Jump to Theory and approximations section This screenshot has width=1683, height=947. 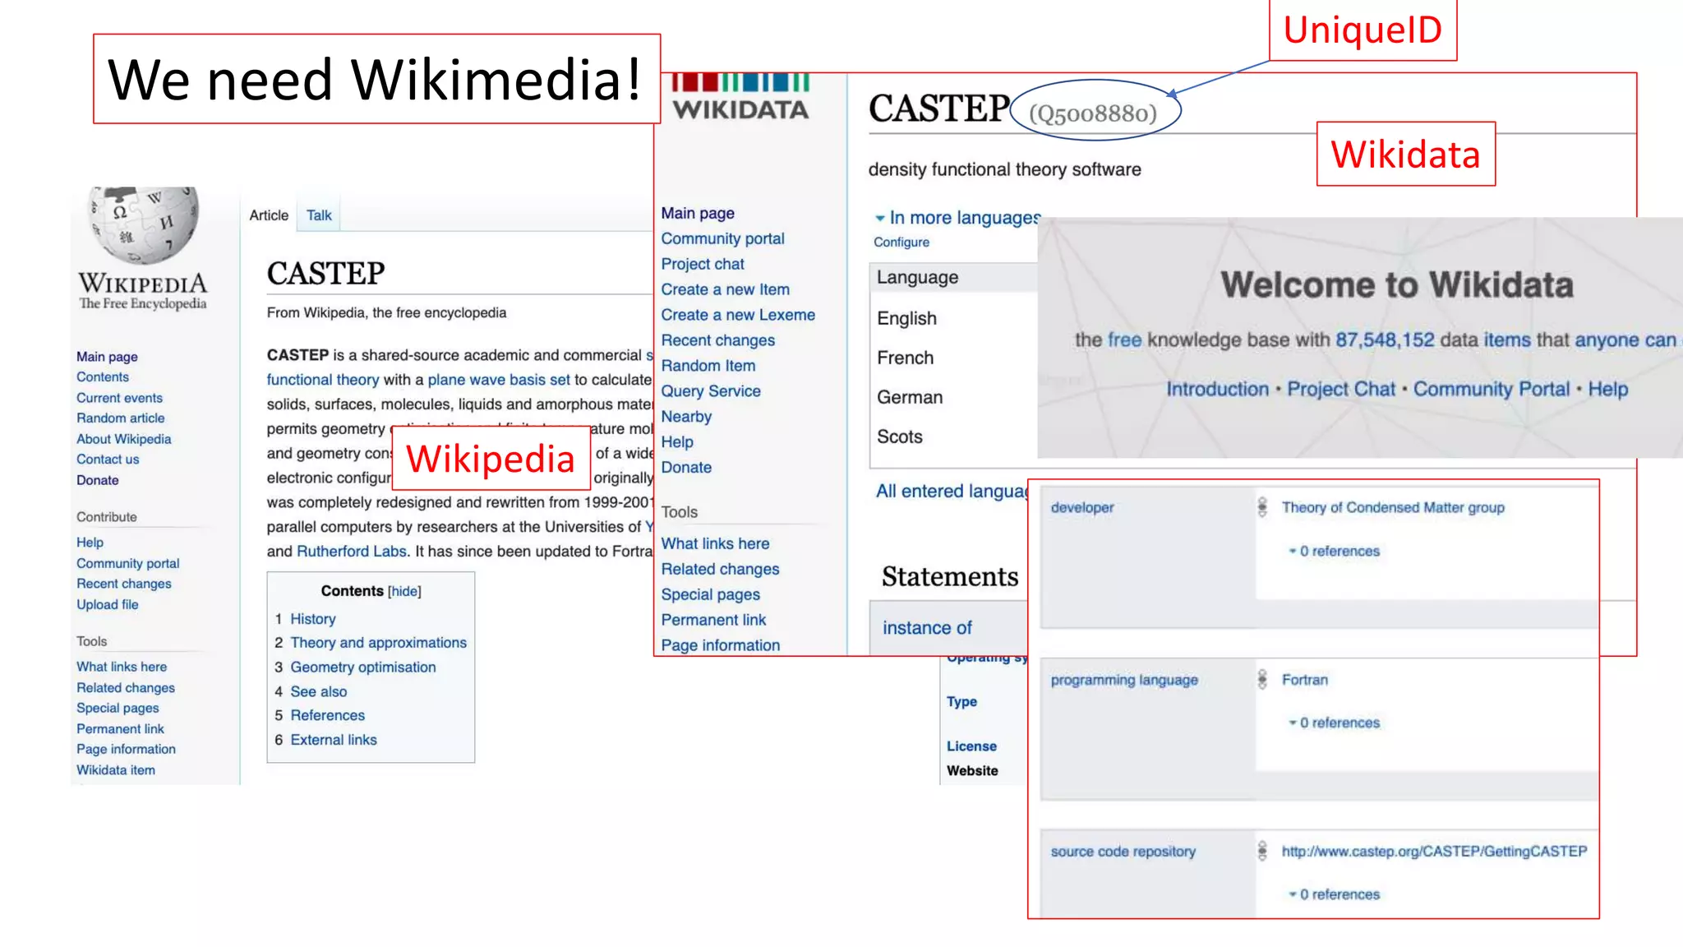[378, 643]
